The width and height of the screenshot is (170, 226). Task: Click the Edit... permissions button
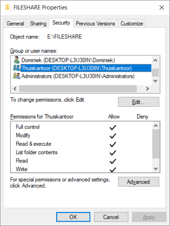[x=138, y=102]
